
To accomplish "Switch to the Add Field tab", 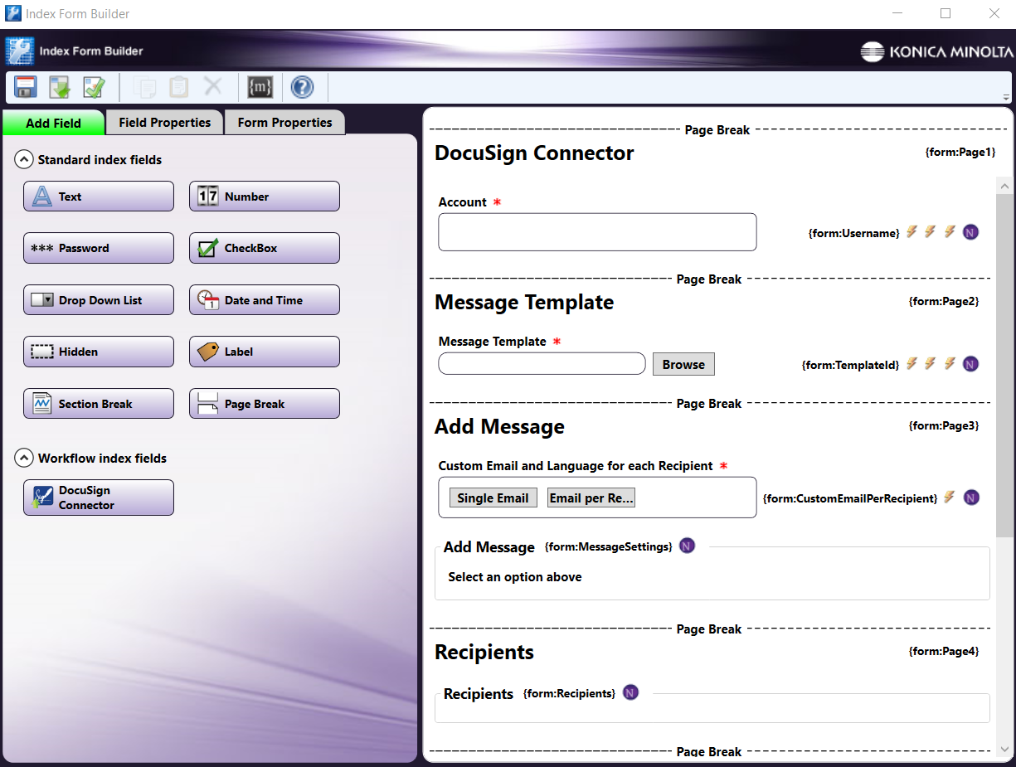I will tap(54, 123).
